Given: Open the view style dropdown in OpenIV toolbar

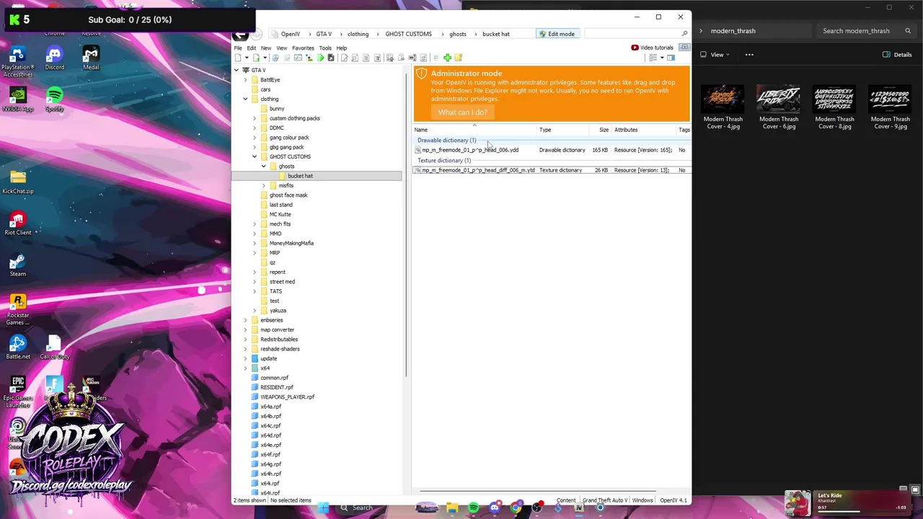Looking at the screenshot, I should coord(662,58).
